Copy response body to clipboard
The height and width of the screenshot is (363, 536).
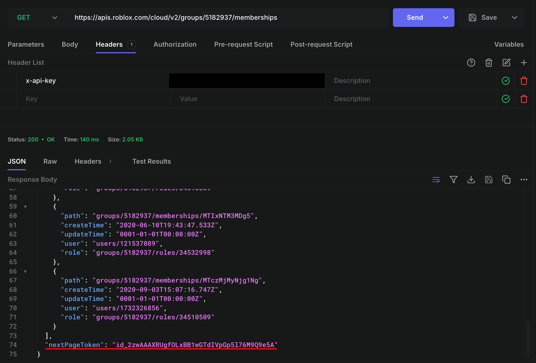[x=506, y=180]
